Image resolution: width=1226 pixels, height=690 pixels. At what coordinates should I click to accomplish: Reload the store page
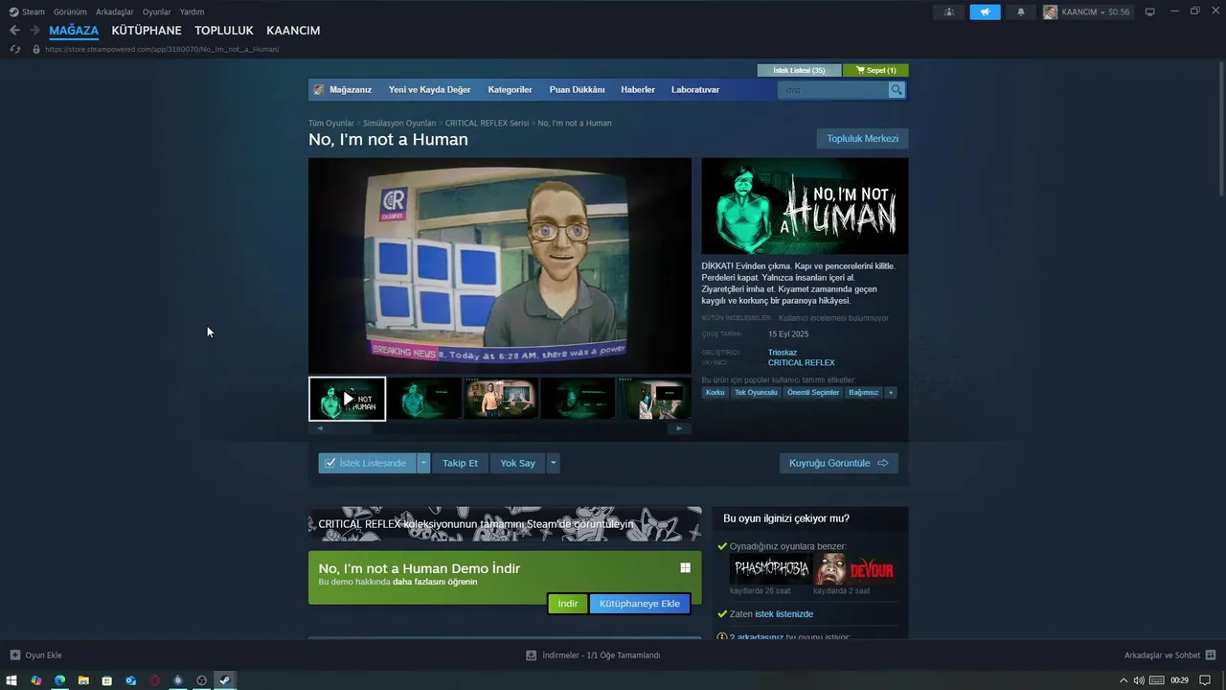14,49
